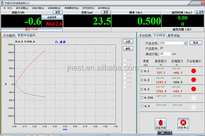Open the blue question mark help icon

[x=167, y=133]
